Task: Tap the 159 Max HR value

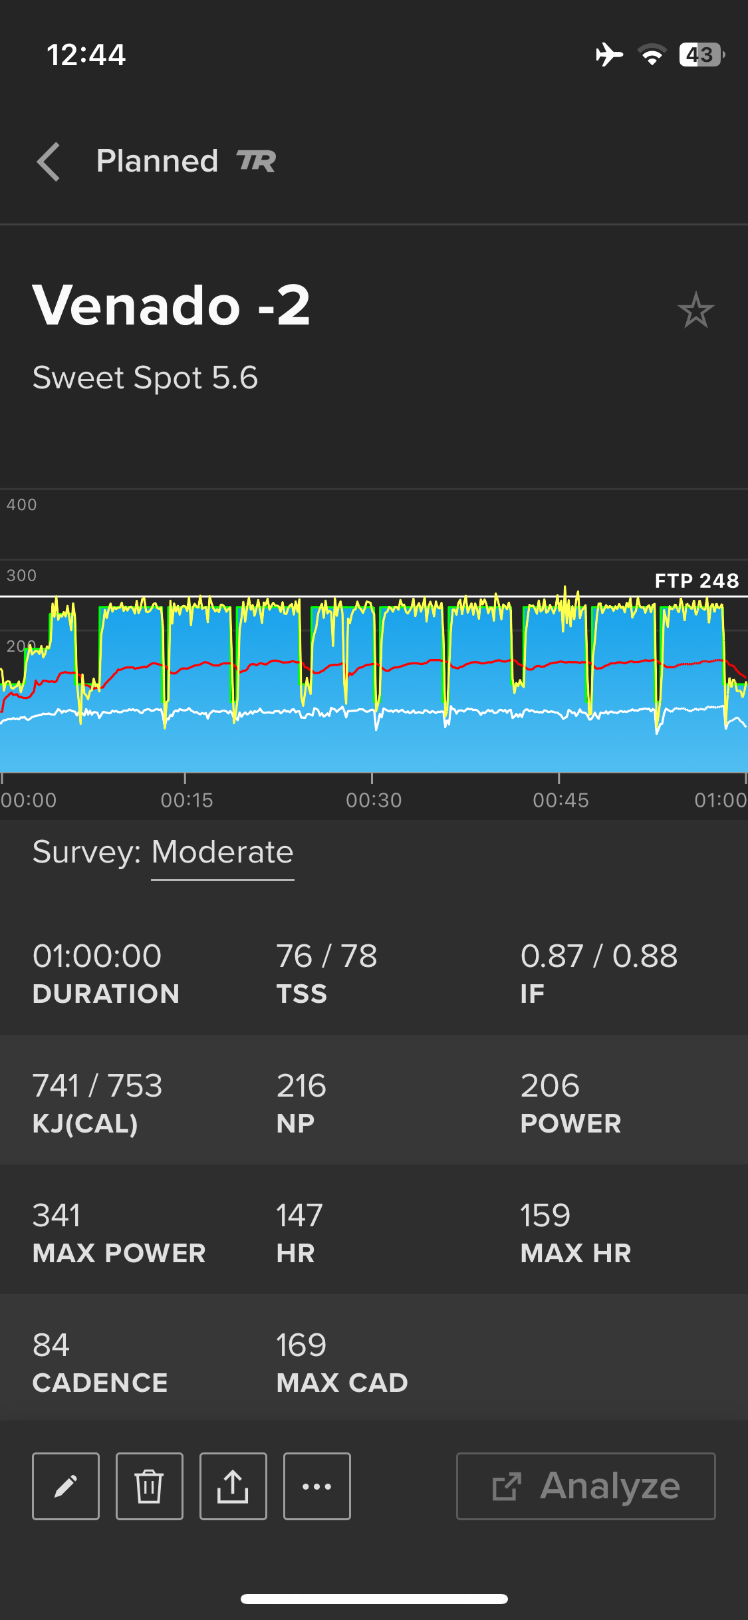Action: click(545, 1216)
